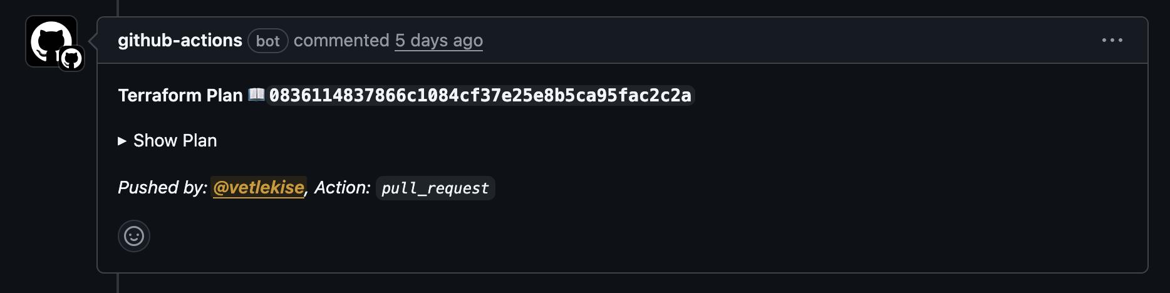The height and width of the screenshot is (293, 1170).
Task: Click the "Terraform Plan" bold heading
Action: tap(180, 95)
